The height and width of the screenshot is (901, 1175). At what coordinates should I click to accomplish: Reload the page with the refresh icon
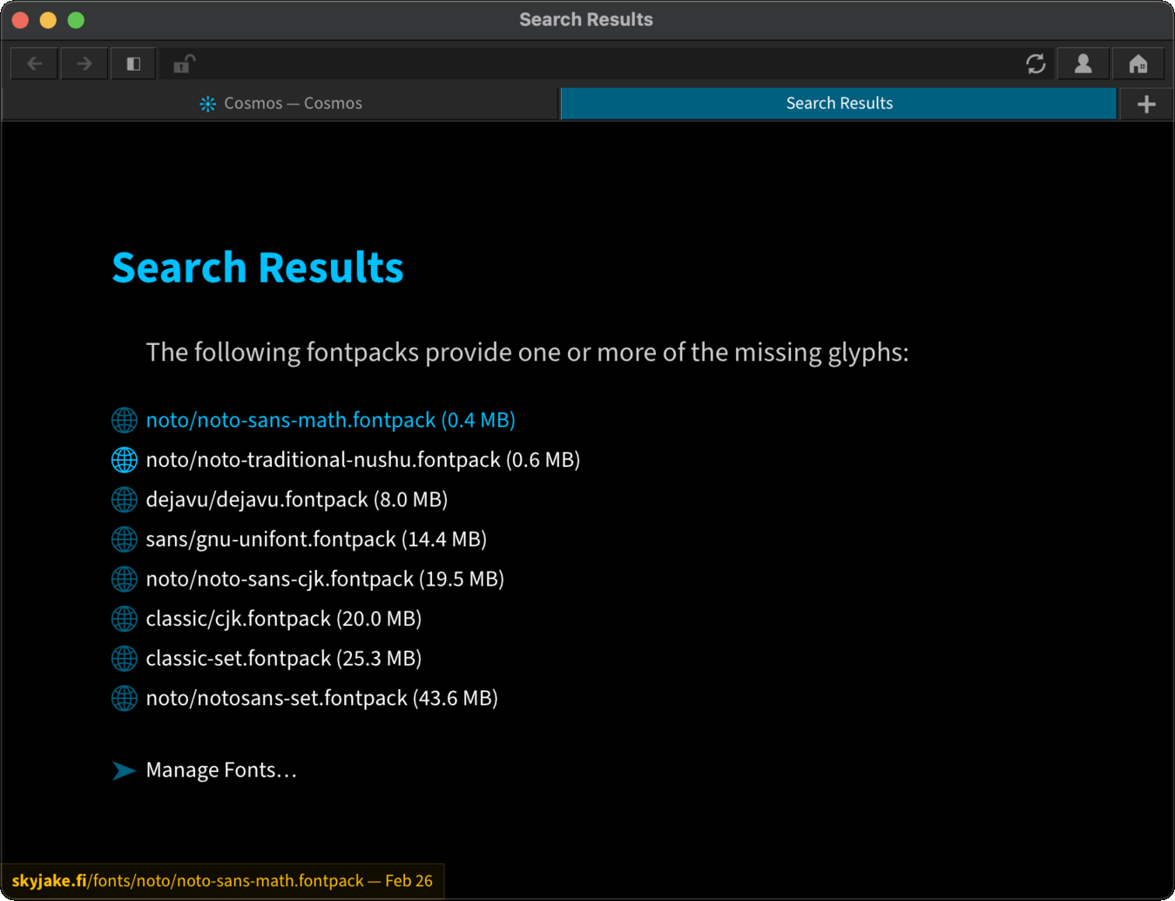(x=1036, y=64)
